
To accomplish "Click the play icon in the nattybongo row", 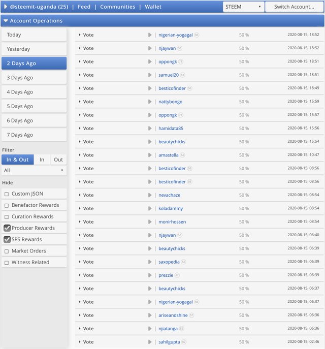I will click(x=150, y=102).
